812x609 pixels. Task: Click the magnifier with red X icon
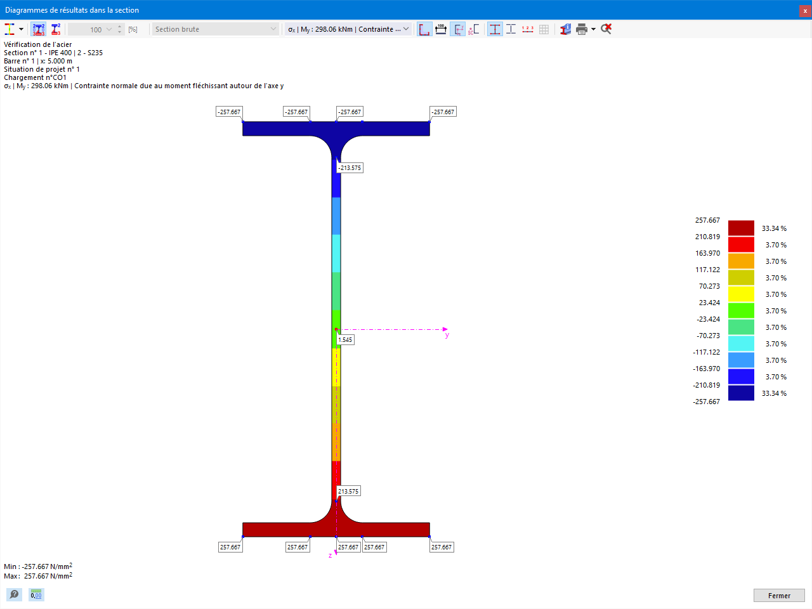pos(606,29)
